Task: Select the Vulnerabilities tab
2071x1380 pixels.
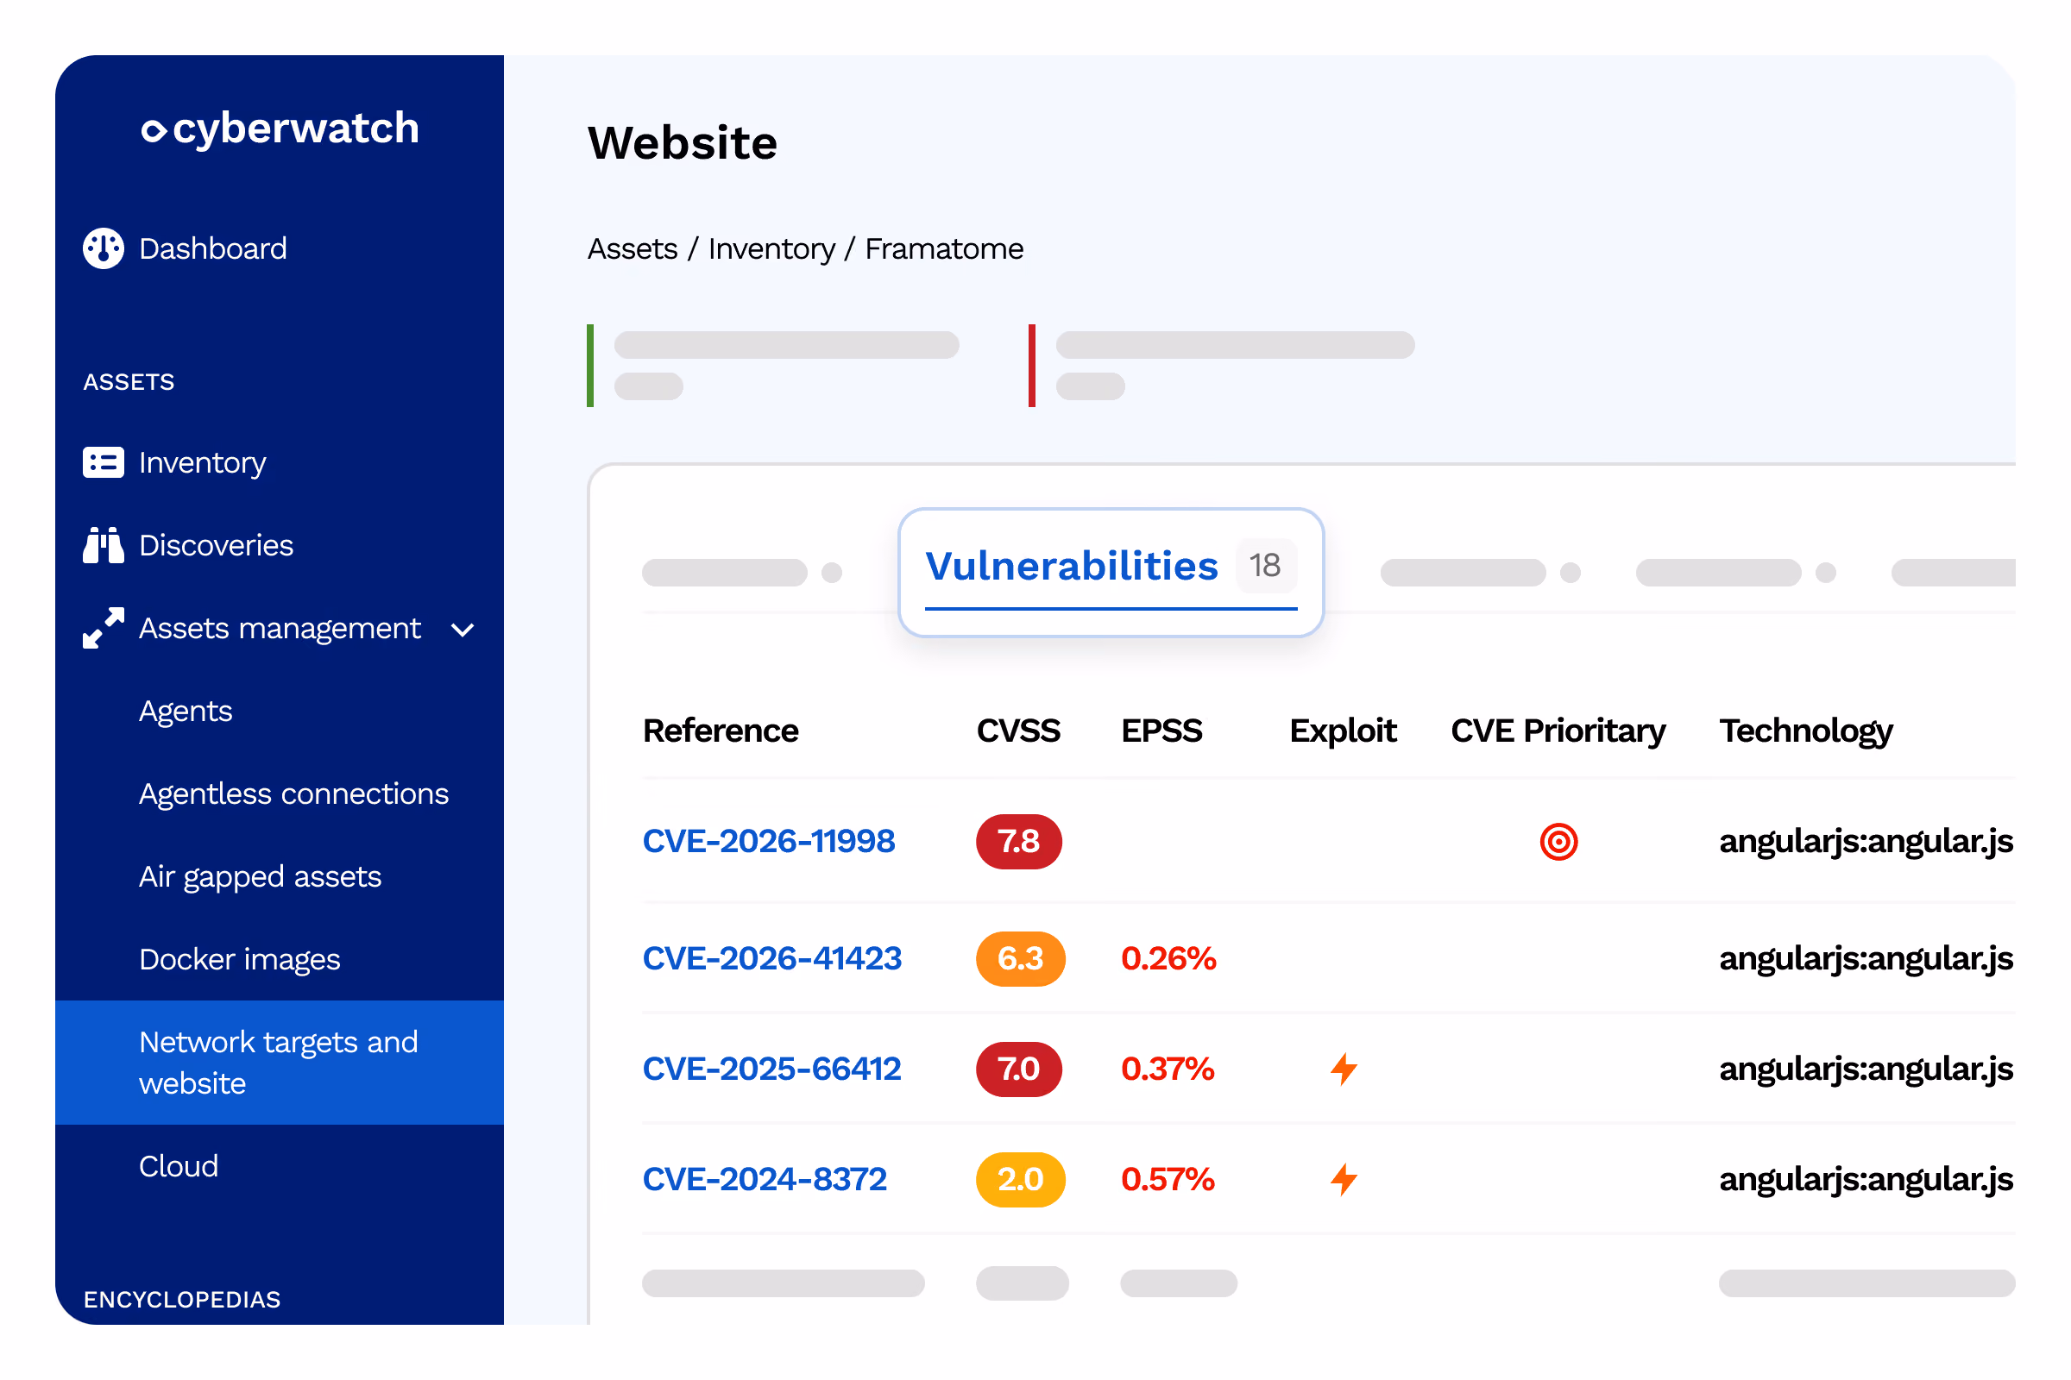Action: [x=1111, y=572]
